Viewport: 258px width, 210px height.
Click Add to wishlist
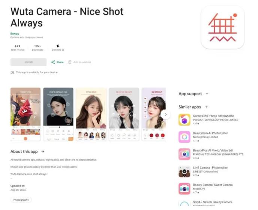[x=79, y=62]
